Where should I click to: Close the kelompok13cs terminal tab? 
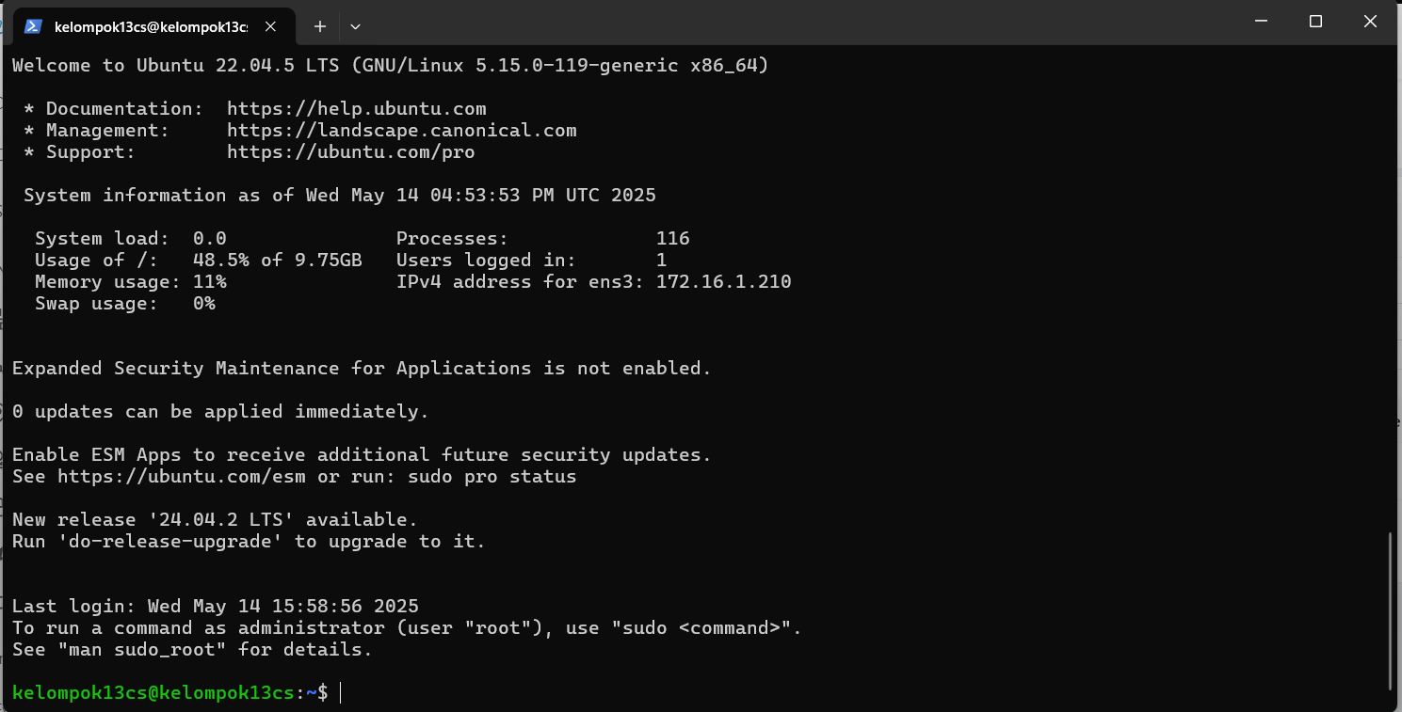click(x=270, y=26)
